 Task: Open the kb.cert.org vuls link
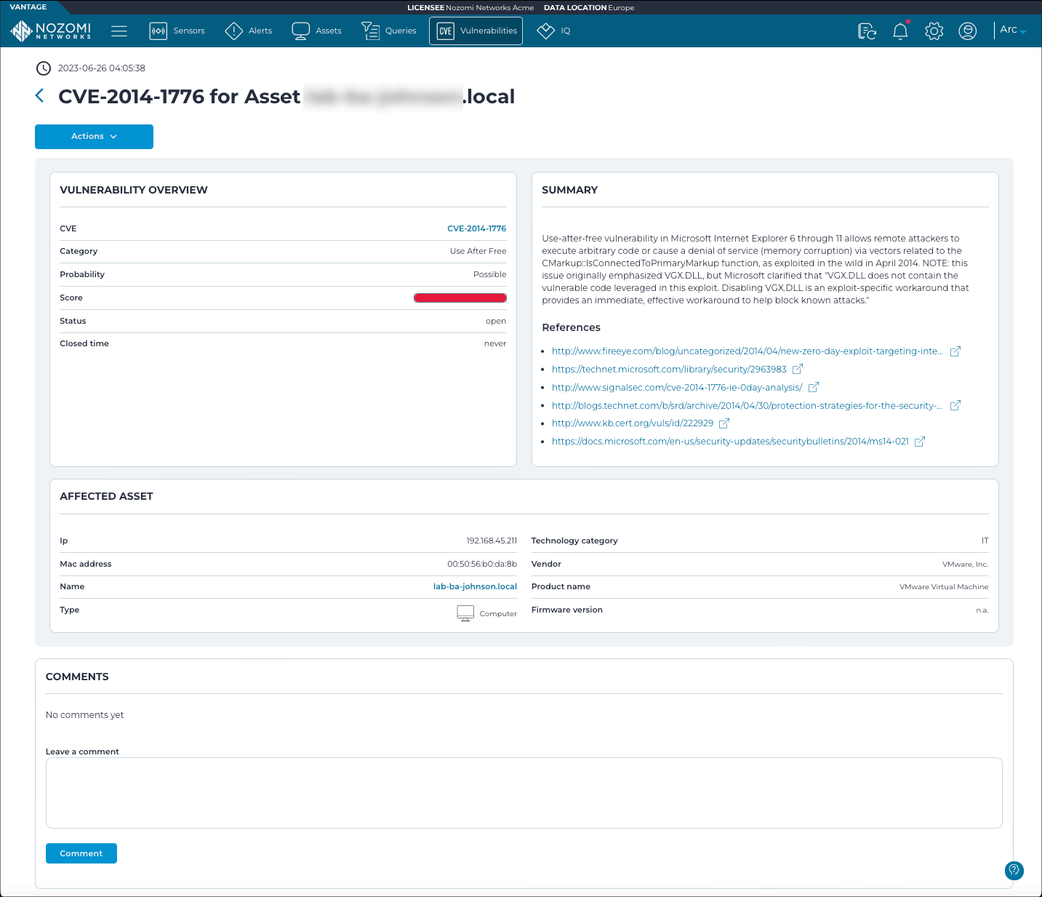pyautogui.click(x=633, y=423)
